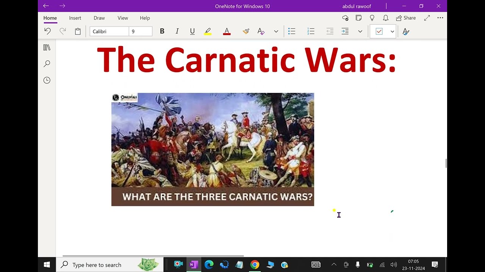Open the feed sticky notes icon
The height and width of the screenshot is (272, 485).
pos(358,18)
